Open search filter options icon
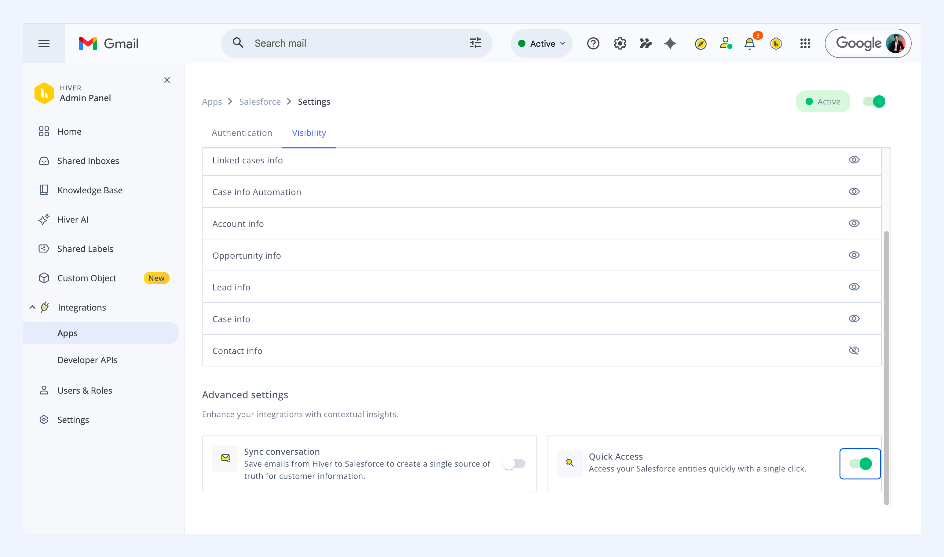The width and height of the screenshot is (944, 557). 475,43
